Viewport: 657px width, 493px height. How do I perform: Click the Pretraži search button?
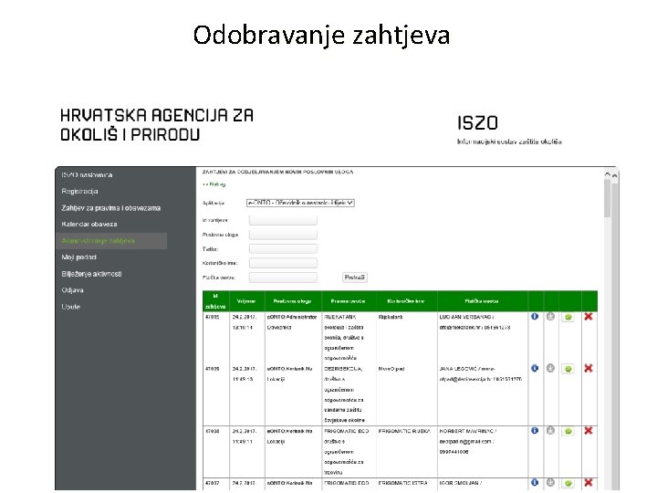(x=354, y=278)
